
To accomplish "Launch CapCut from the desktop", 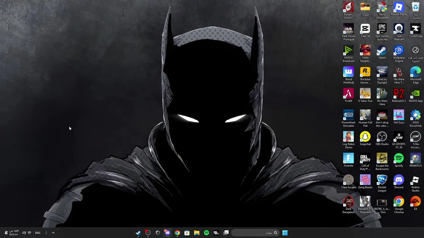I will [x=365, y=31].
